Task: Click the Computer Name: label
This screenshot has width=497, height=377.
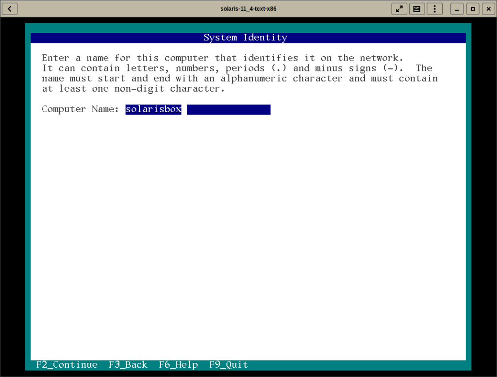Action: (x=80, y=109)
